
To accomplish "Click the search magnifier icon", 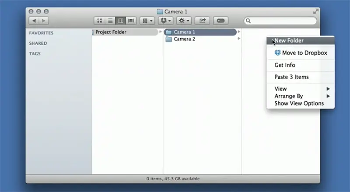I will pyautogui.click(x=248, y=21).
